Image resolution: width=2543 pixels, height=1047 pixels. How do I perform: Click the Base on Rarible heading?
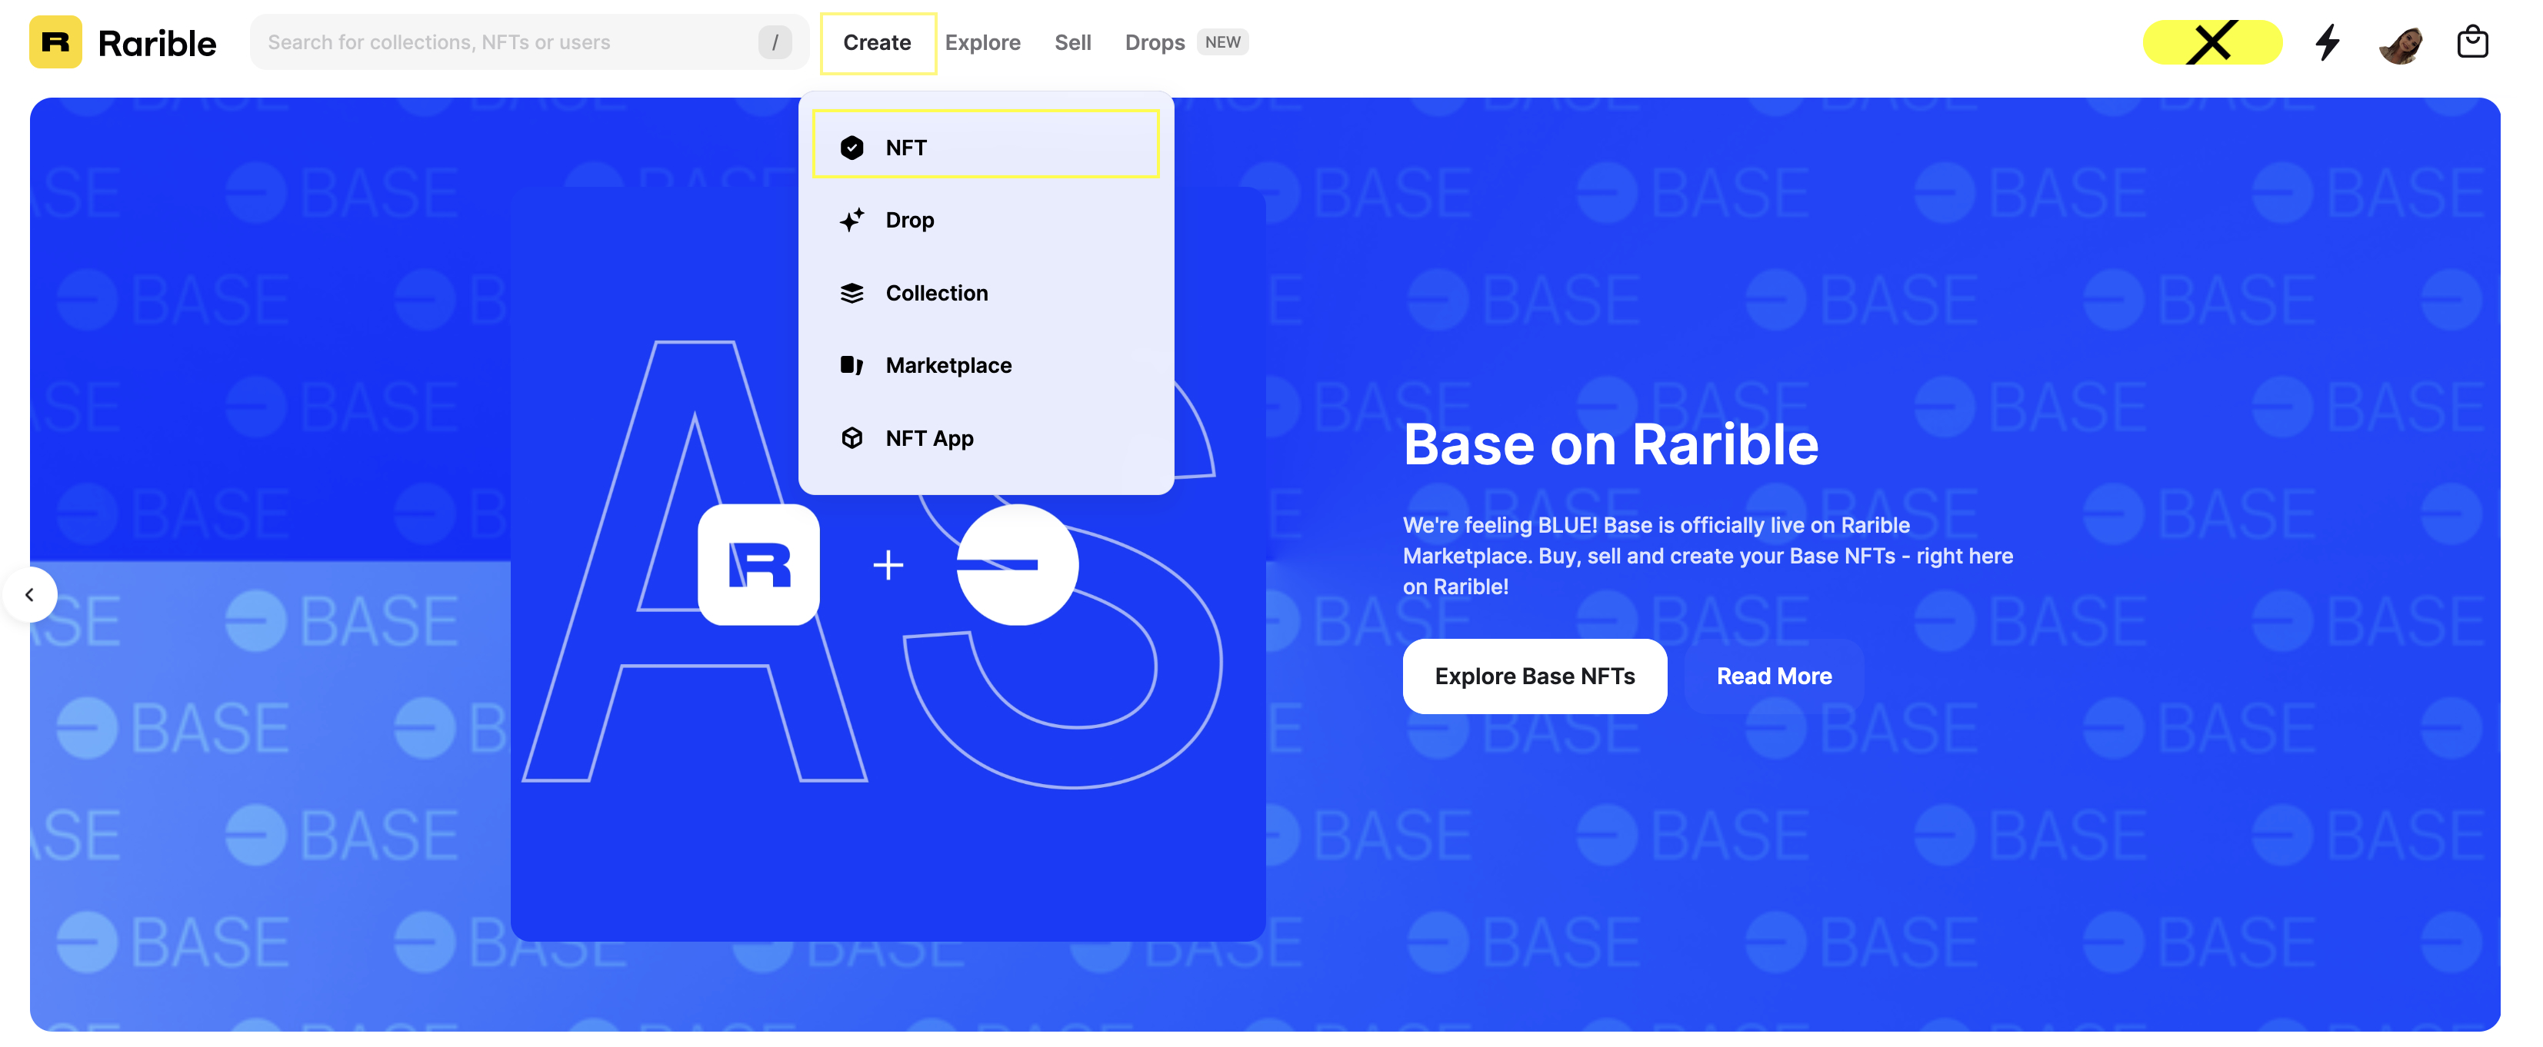pyautogui.click(x=1610, y=445)
